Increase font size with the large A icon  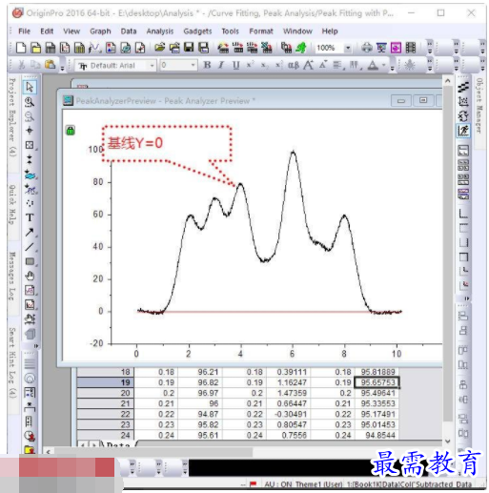(308, 65)
